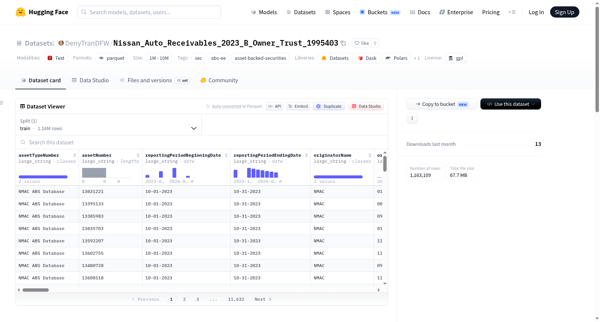Sort by originatorName column

click(370, 155)
